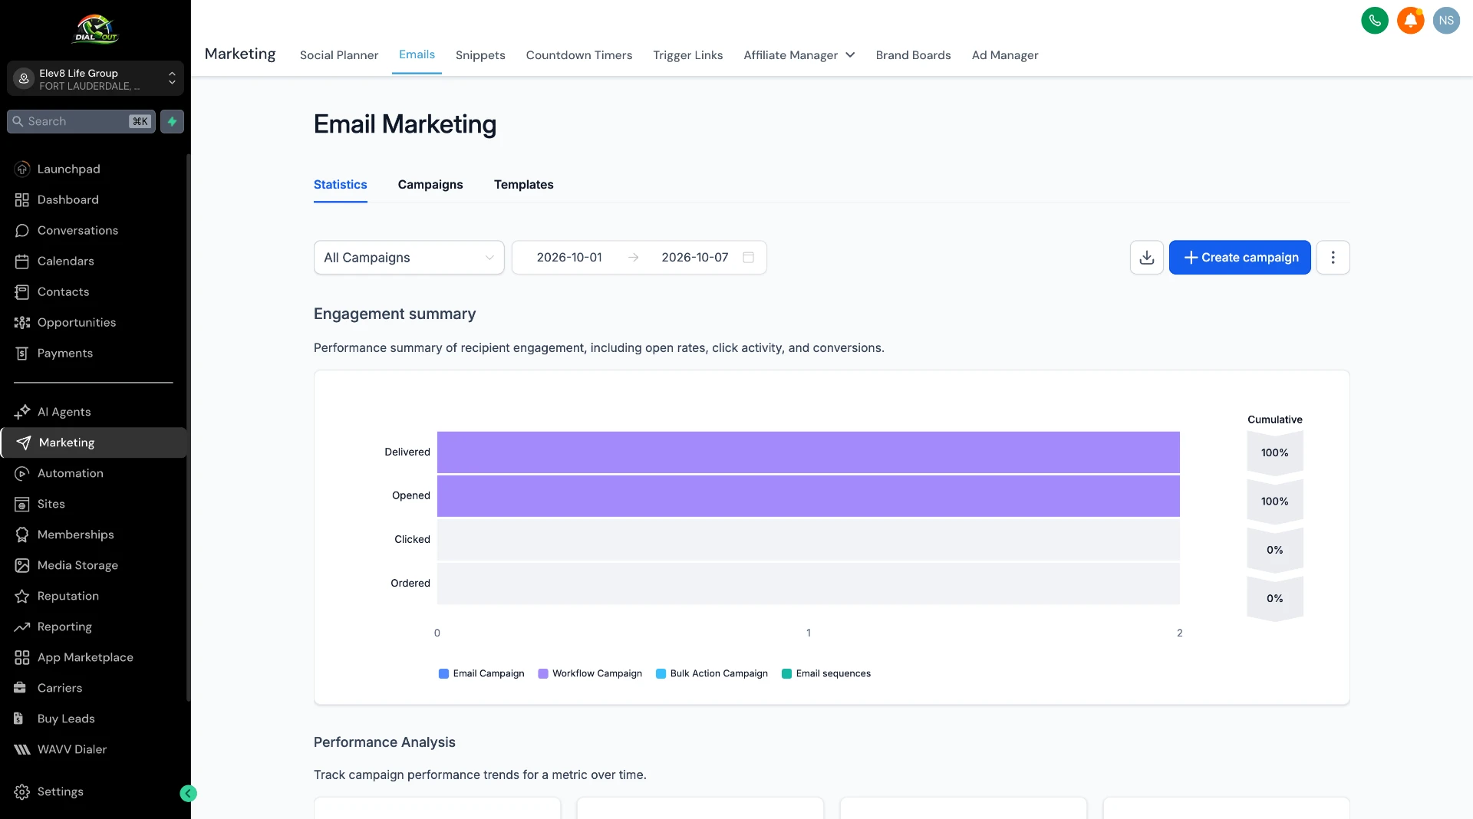Open the orange notifications bell
Viewport: 1473px width, 819px height.
pyautogui.click(x=1410, y=21)
